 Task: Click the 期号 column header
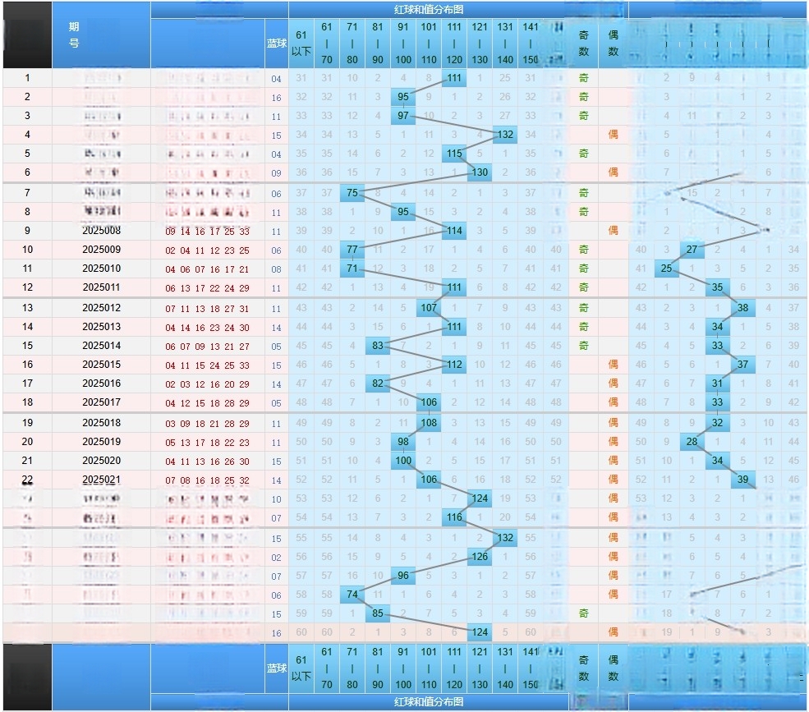pos(74,34)
